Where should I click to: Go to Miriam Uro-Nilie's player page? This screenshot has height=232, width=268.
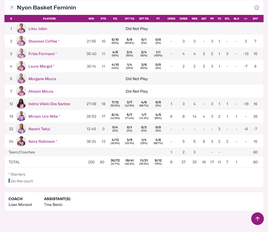[43, 116]
